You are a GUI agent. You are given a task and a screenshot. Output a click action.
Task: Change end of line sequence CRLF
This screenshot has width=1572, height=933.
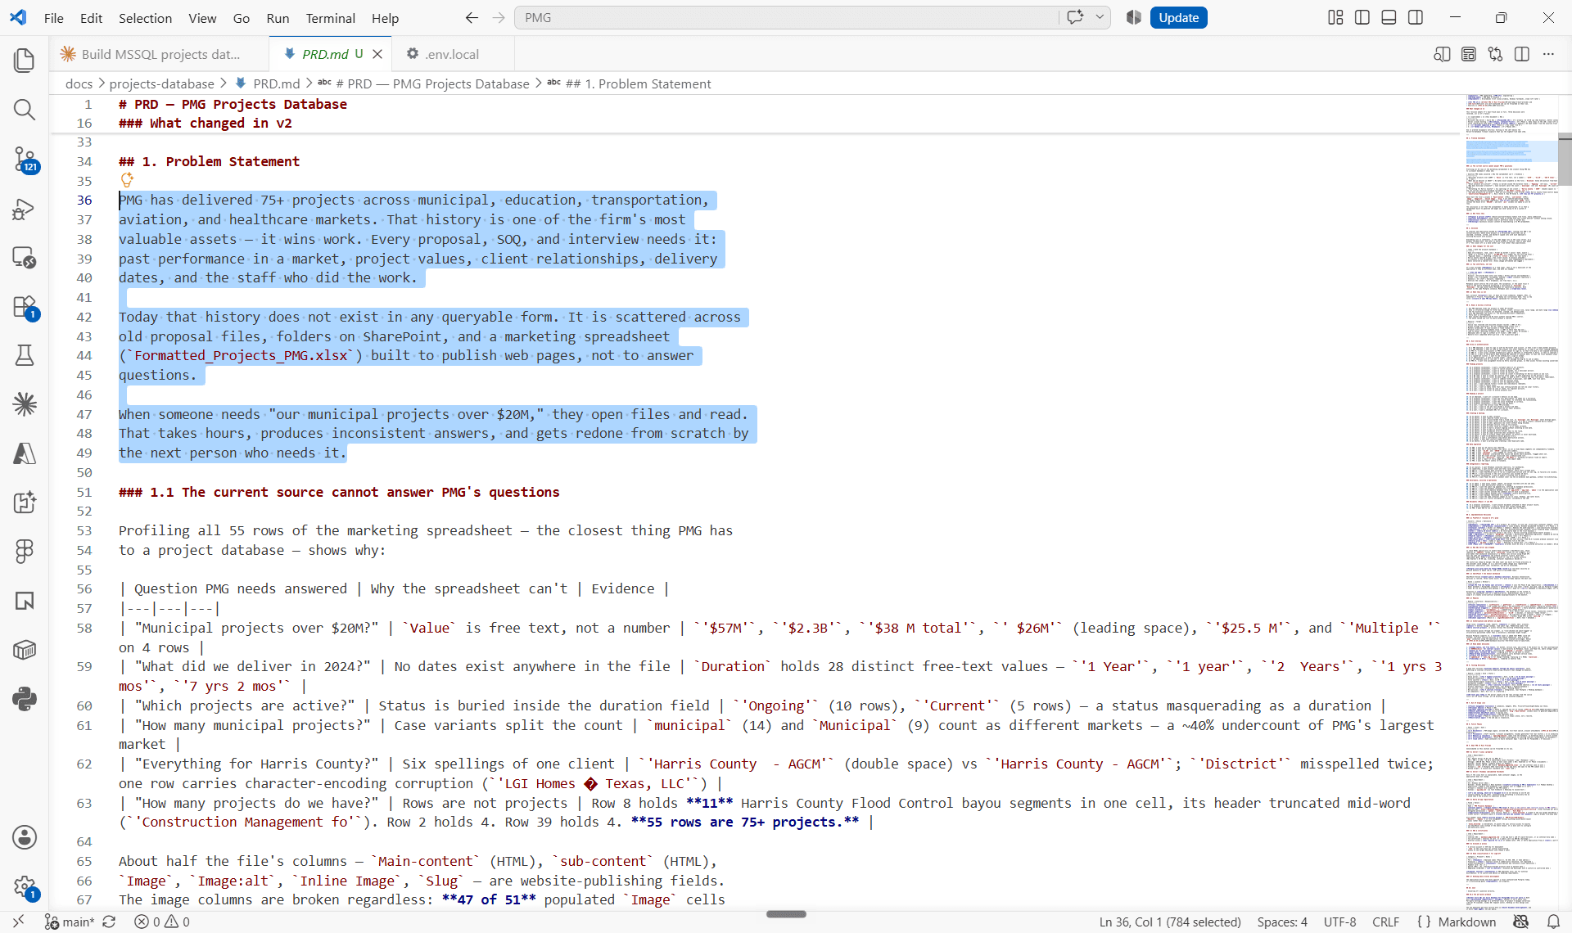1386,922
